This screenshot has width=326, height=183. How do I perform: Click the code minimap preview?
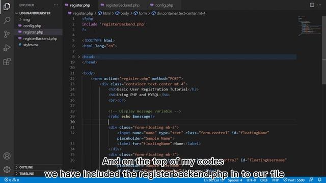point(310,26)
